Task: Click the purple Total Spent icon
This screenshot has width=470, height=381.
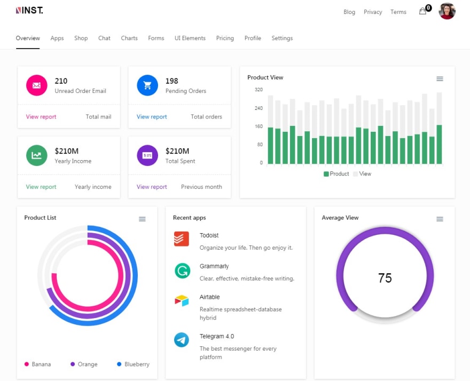Action: tap(147, 155)
